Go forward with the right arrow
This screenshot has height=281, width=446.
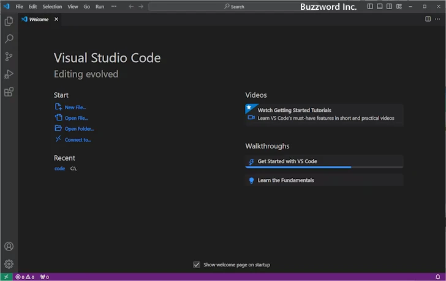[x=141, y=7]
